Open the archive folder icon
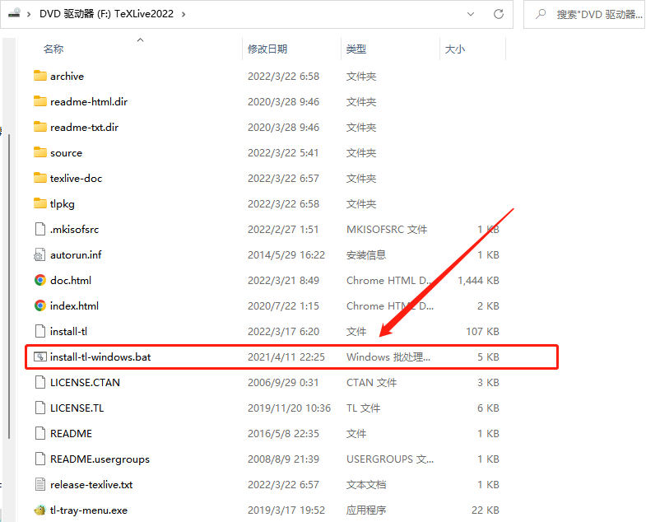 click(40, 76)
